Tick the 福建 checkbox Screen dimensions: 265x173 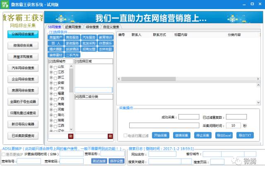55,94
